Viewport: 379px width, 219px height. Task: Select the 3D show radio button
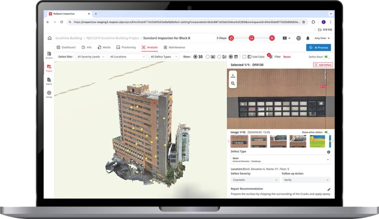click(x=195, y=57)
